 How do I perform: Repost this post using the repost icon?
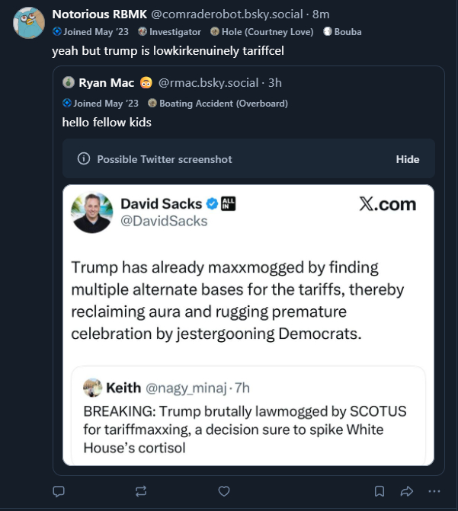[141, 490]
